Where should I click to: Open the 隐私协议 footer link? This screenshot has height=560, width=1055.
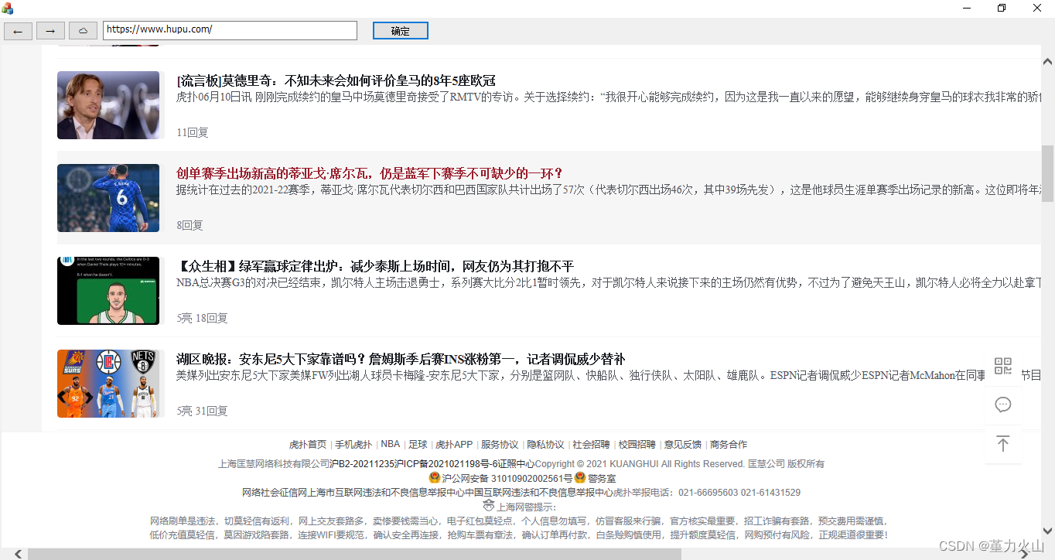tap(545, 445)
